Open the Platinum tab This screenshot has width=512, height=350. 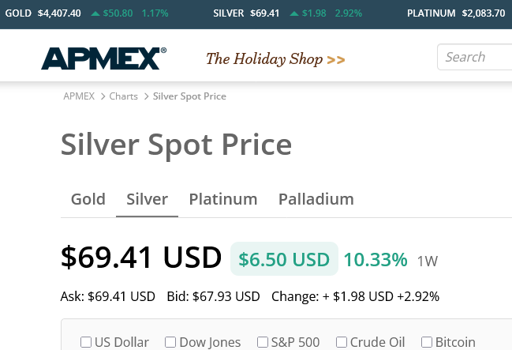[x=223, y=199]
